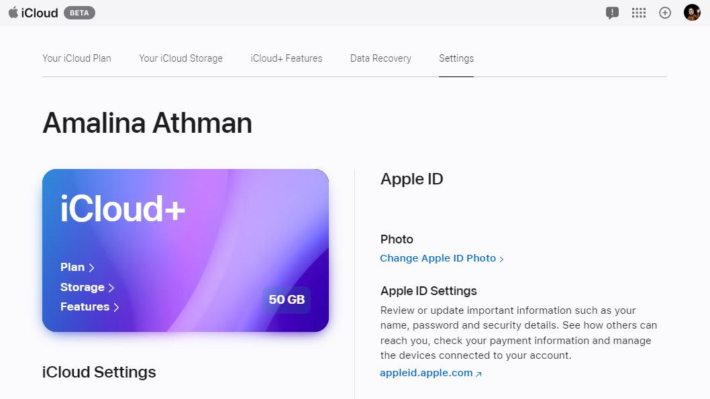Click the Amalina Athman name heading
710x399 pixels.
[148, 123]
